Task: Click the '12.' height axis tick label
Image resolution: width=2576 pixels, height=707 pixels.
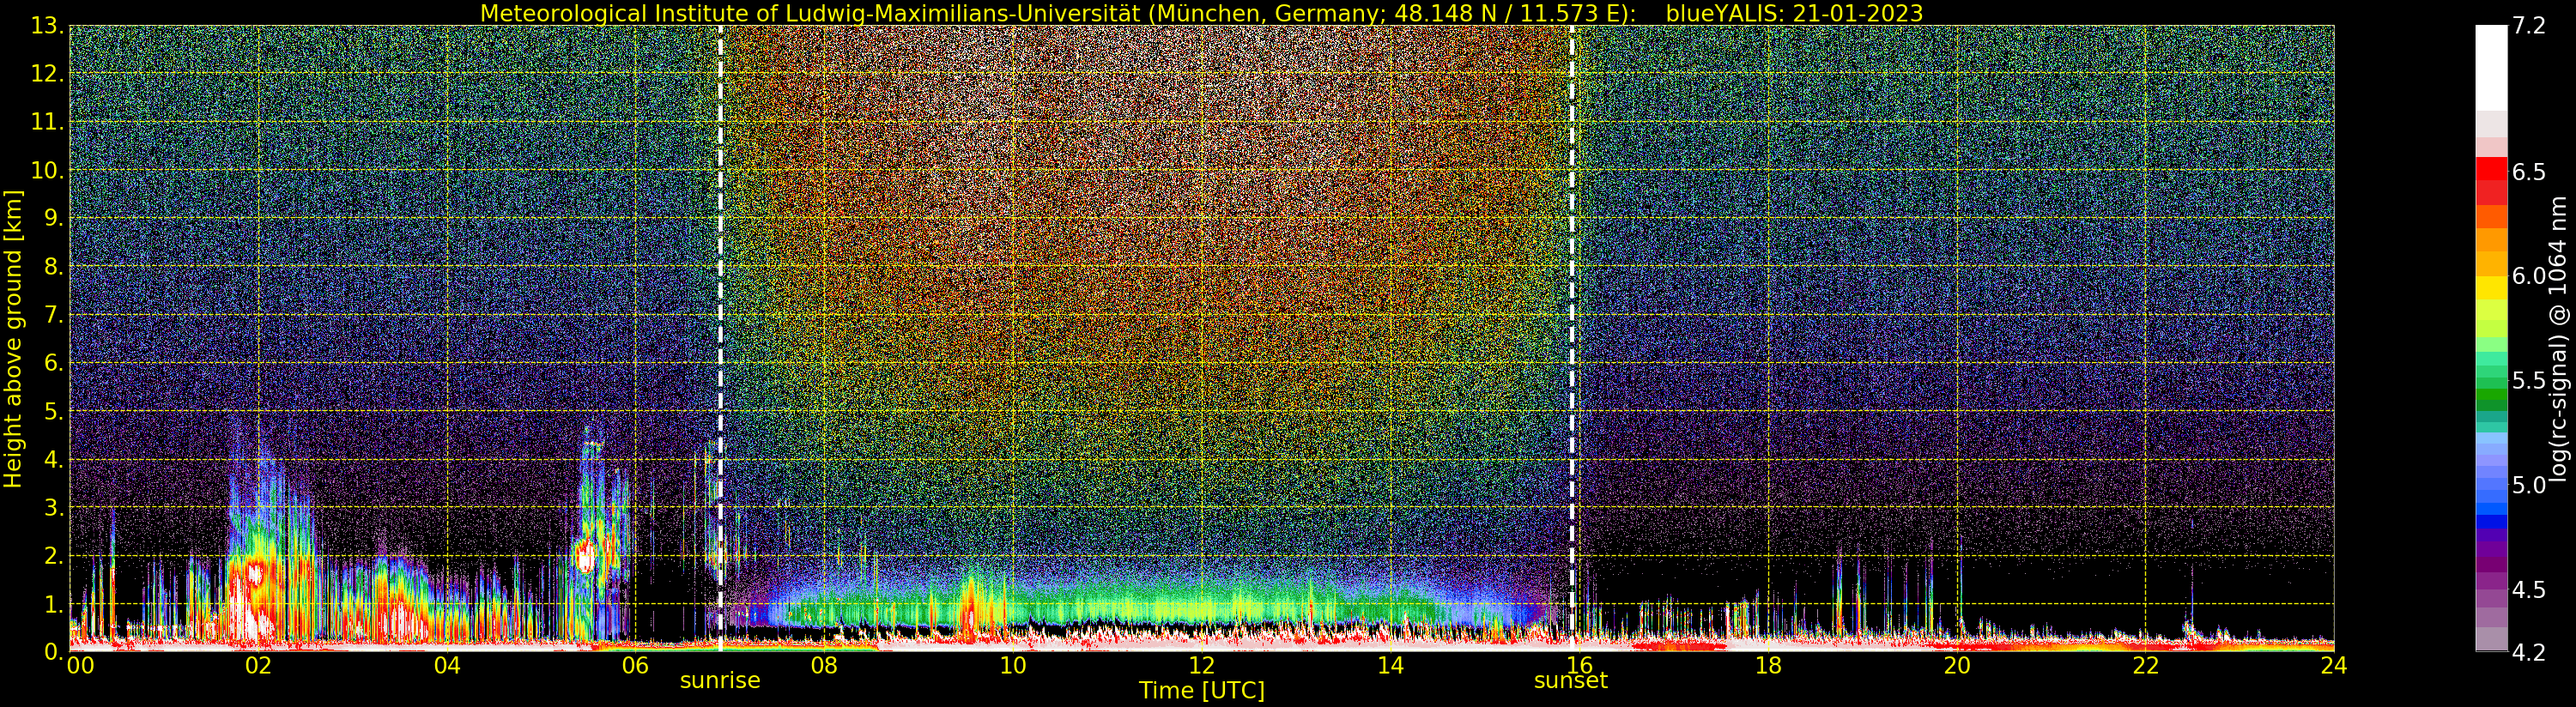Action: [47, 74]
